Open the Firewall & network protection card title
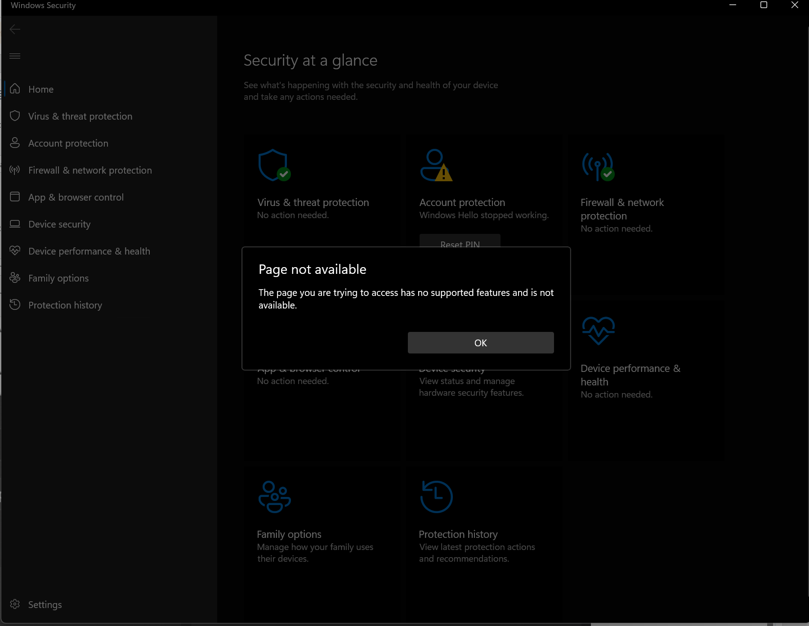This screenshot has height=626, width=809. [x=622, y=209]
